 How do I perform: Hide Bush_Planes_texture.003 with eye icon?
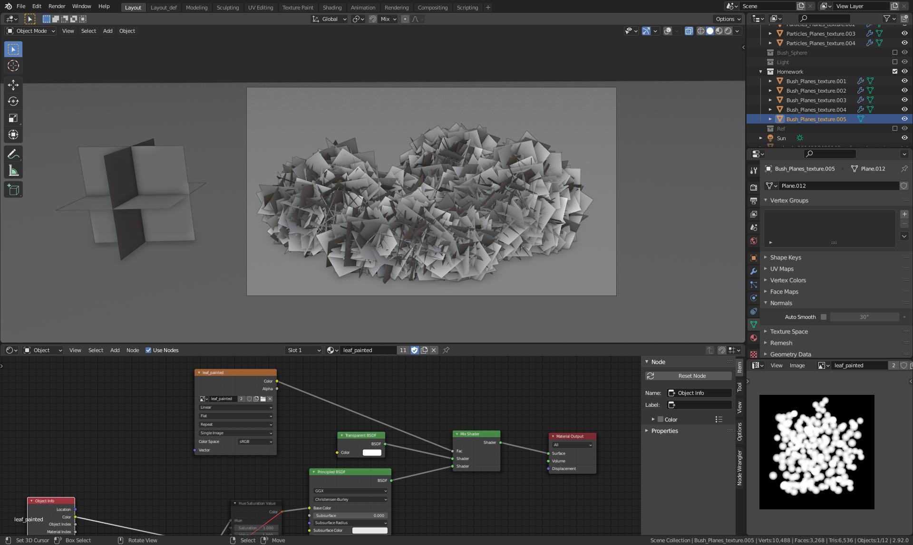click(x=904, y=100)
